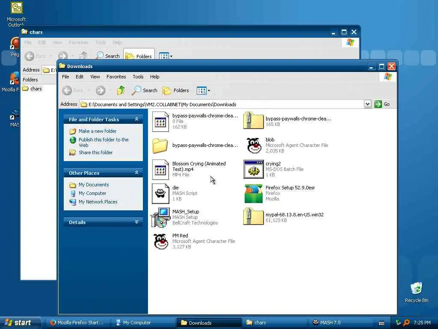This screenshot has width=438, height=329.
Task: Select the file name 'crying2'
Action: 273,164
